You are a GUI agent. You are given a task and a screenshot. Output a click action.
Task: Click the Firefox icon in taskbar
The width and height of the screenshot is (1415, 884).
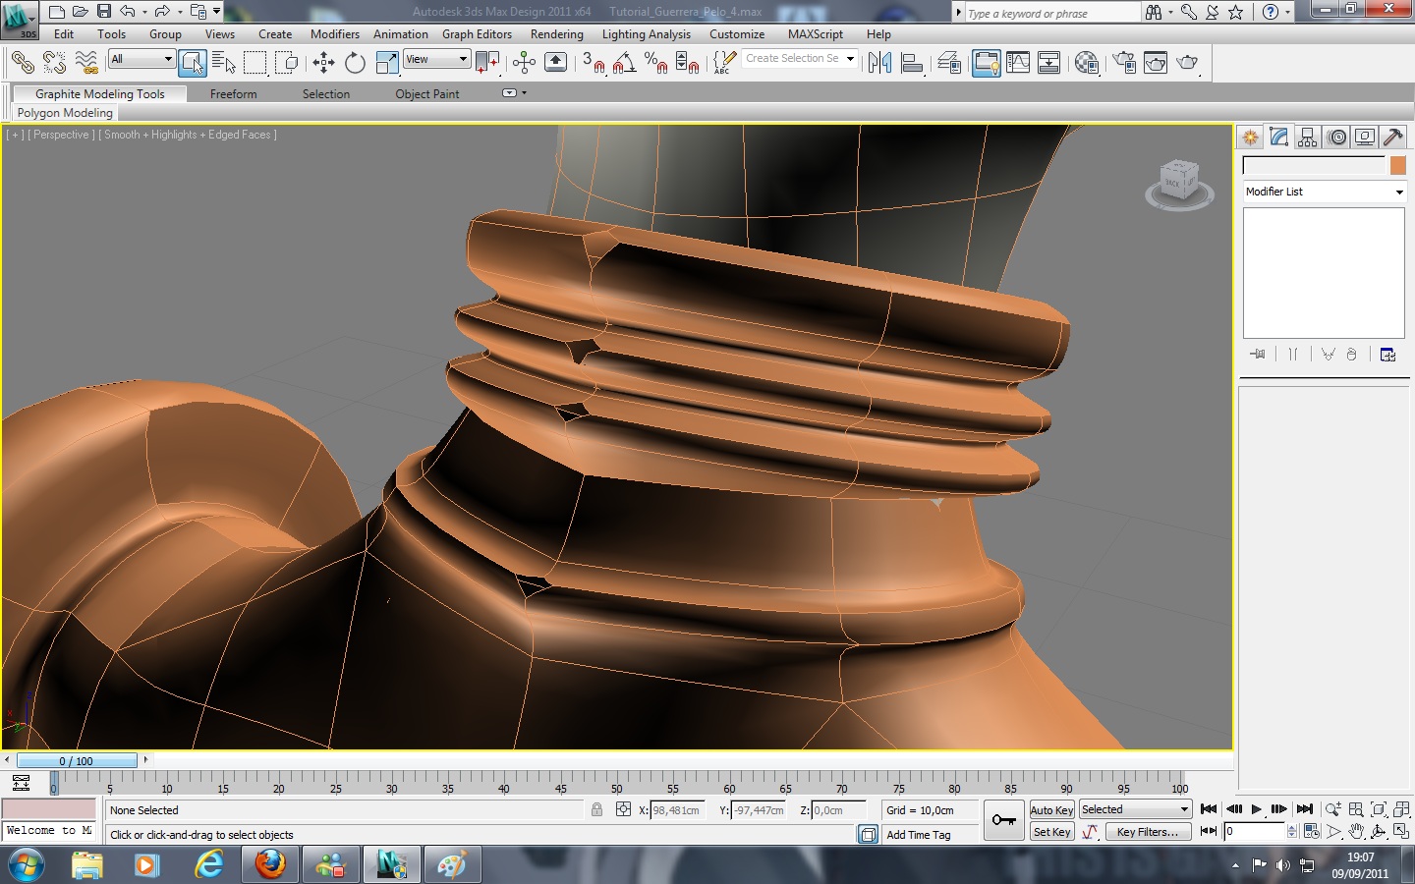pyautogui.click(x=270, y=865)
